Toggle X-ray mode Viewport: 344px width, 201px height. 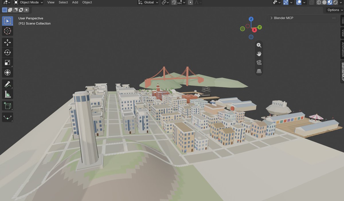[x=312, y=2]
